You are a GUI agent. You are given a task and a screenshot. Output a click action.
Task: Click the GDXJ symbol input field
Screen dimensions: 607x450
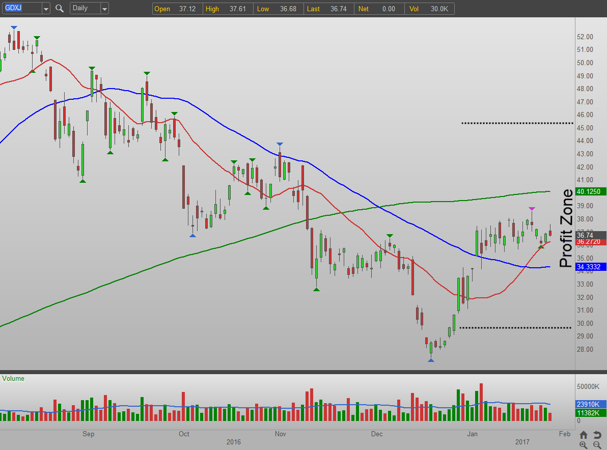pos(22,8)
